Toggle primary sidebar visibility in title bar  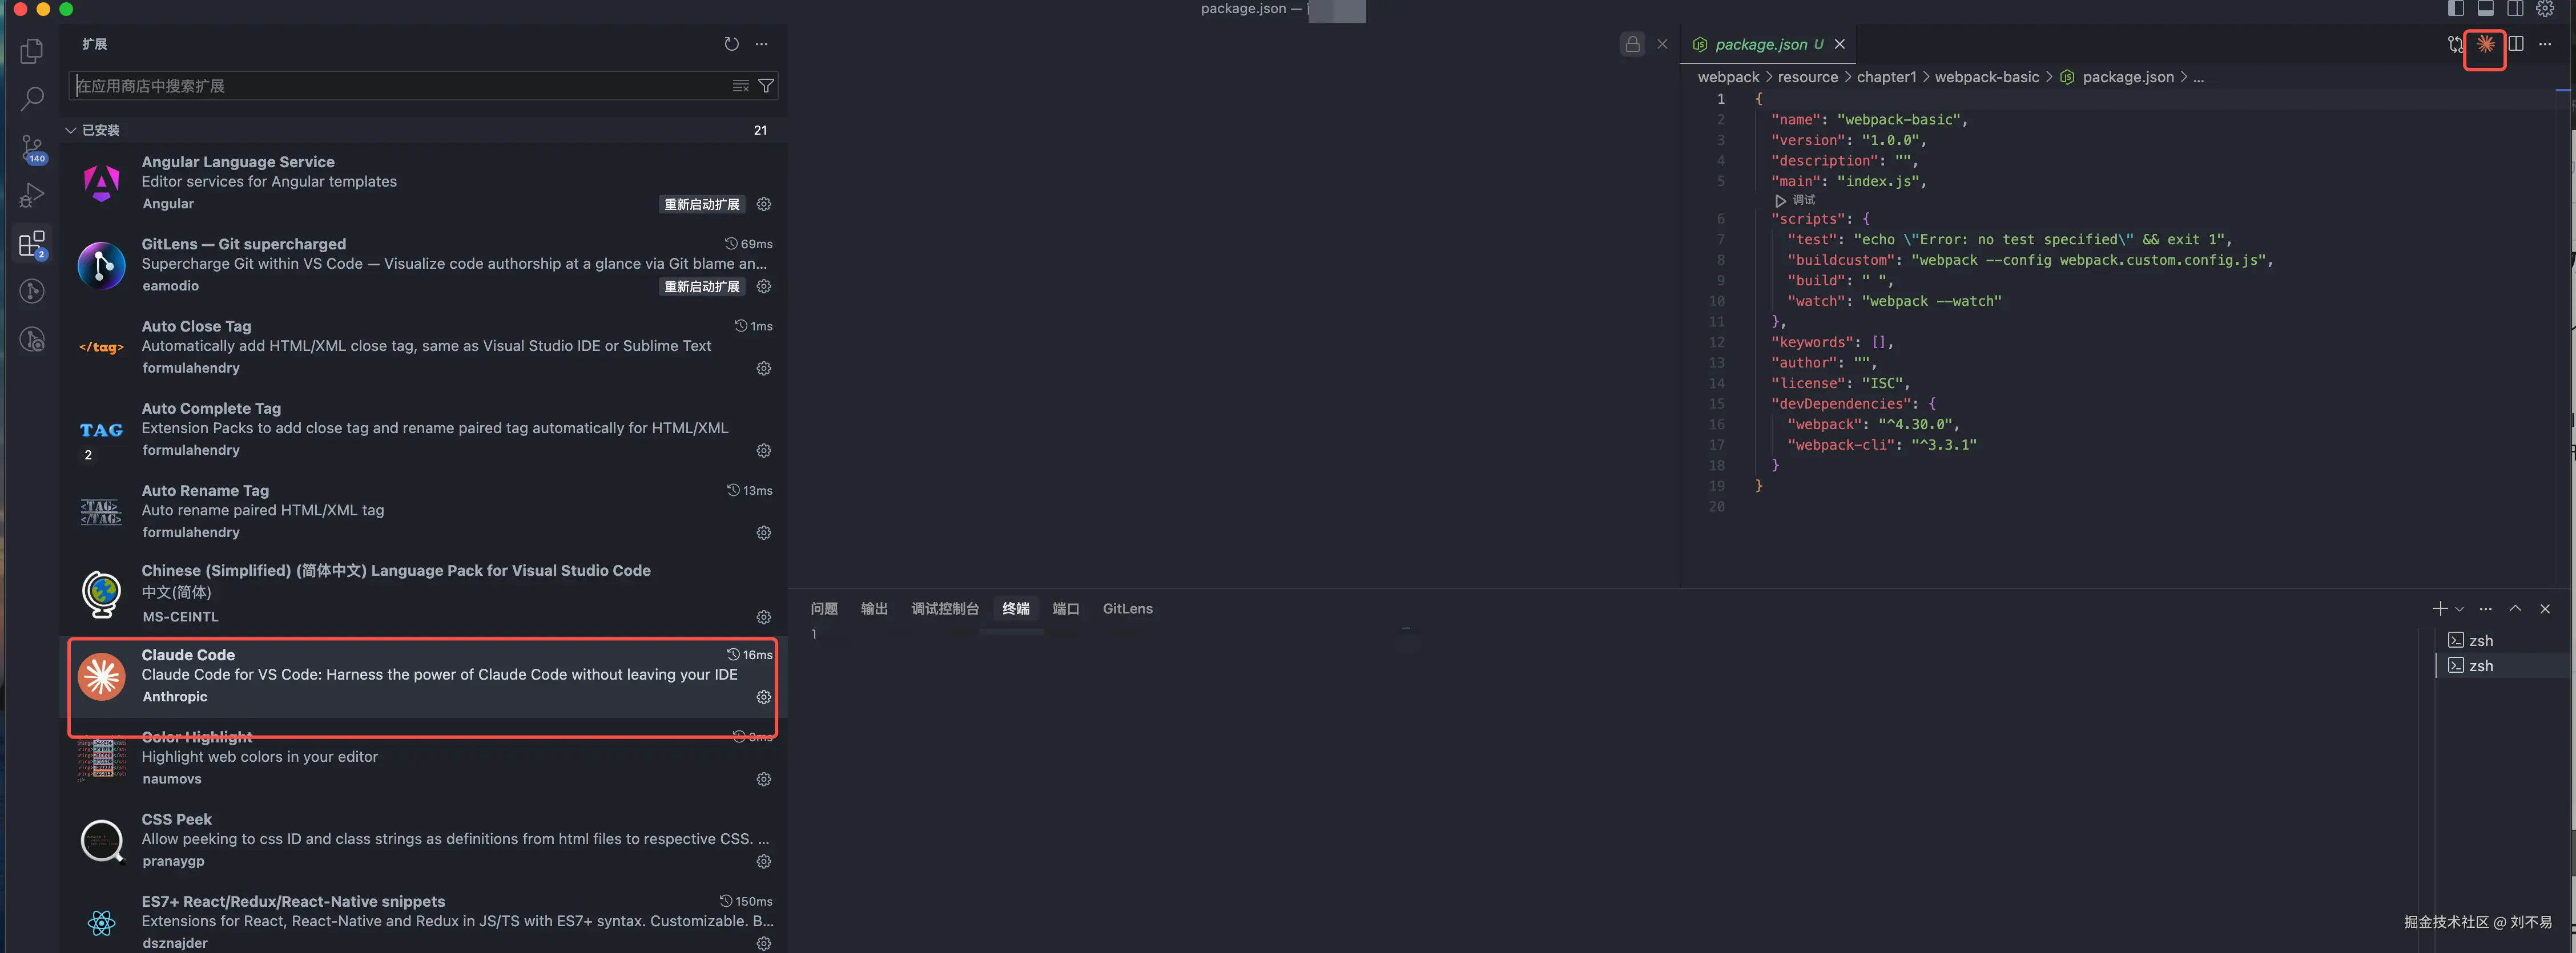click(x=2456, y=9)
